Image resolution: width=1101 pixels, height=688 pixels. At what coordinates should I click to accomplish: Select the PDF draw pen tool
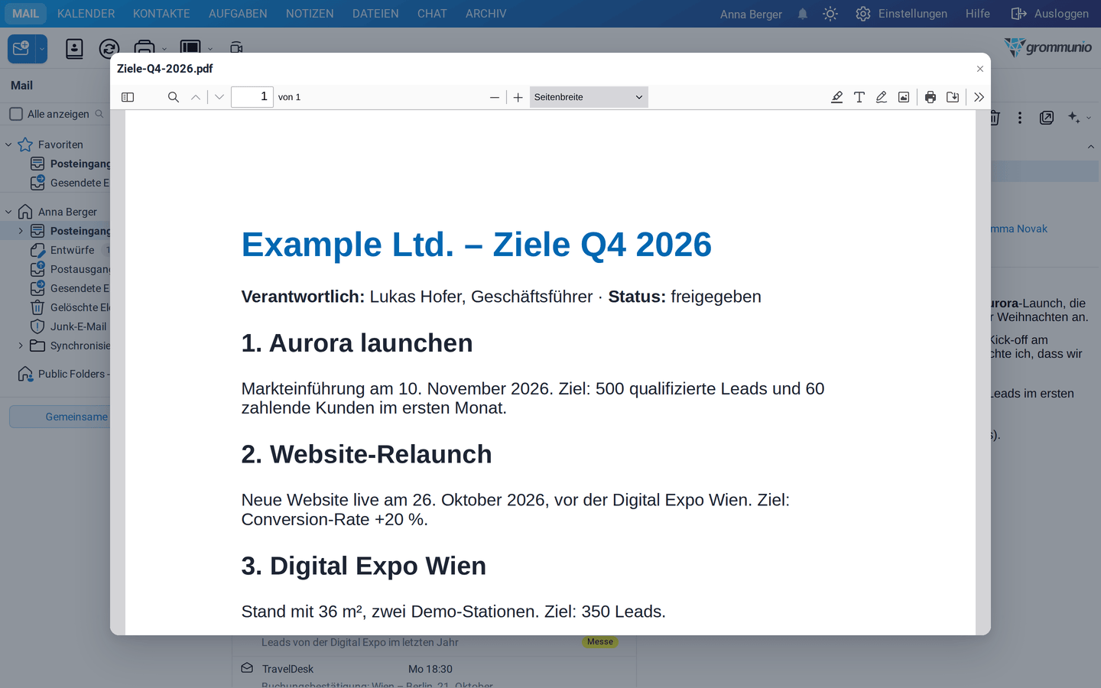click(x=882, y=97)
